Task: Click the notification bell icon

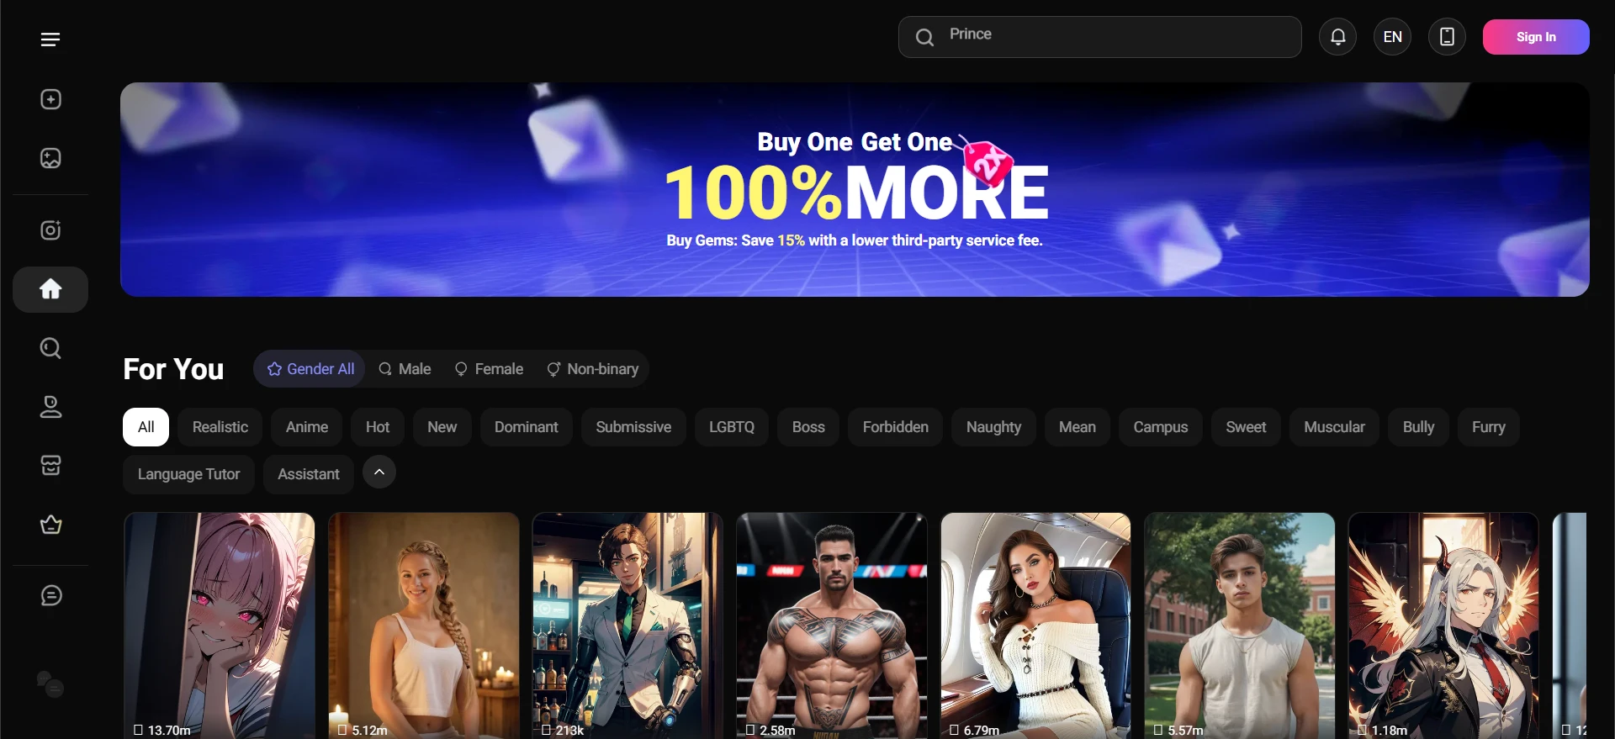Action: (x=1337, y=37)
